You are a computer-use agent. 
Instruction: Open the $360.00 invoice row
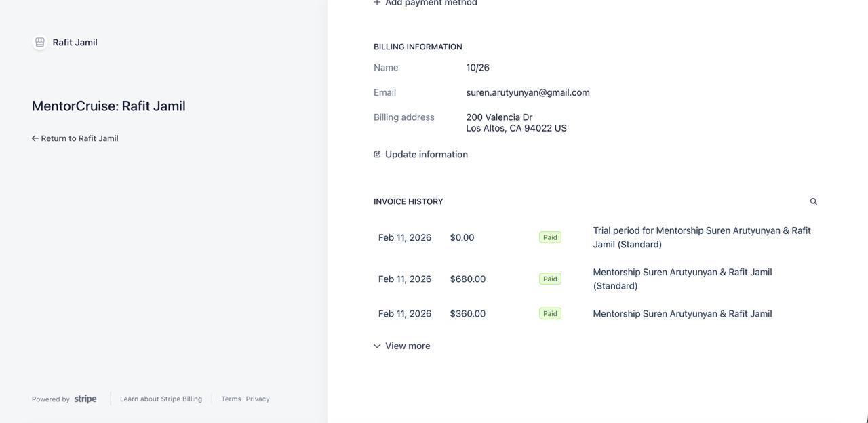tap(467, 313)
